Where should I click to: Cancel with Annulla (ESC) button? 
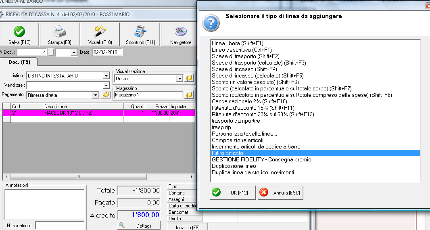point(280,192)
